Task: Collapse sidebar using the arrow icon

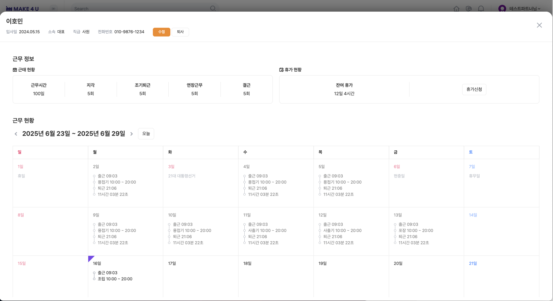Action: tap(54, 9)
